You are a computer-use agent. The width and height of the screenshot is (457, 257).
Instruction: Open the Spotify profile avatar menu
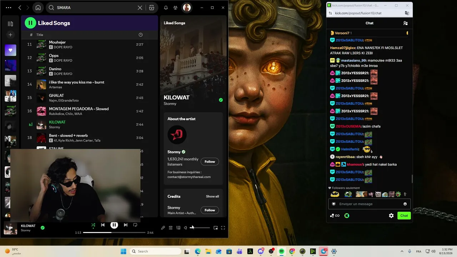[187, 7]
